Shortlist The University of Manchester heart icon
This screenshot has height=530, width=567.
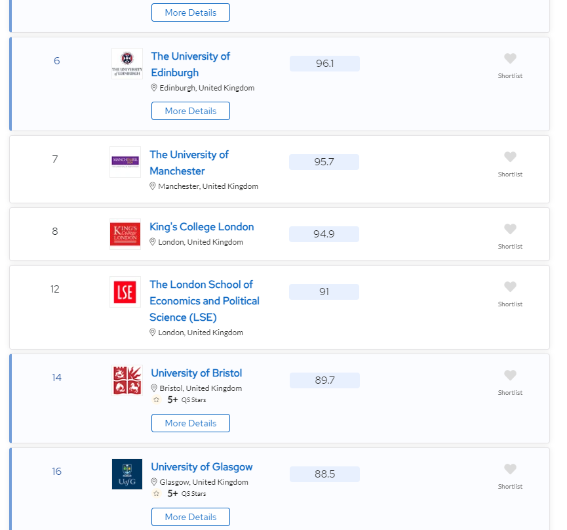[x=510, y=157]
